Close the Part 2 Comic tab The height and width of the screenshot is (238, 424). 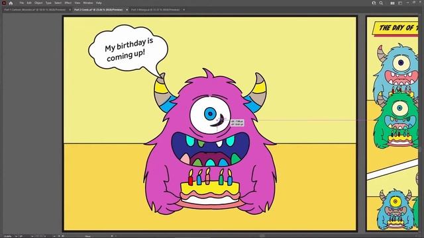[x=127, y=10]
